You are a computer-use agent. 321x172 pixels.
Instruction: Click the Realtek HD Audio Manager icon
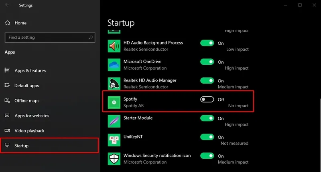(114, 84)
